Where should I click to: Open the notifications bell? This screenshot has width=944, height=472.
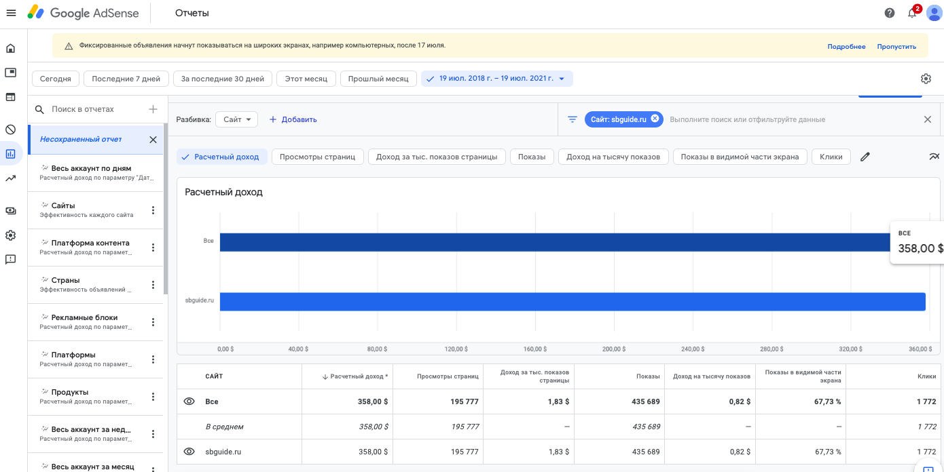click(x=912, y=13)
